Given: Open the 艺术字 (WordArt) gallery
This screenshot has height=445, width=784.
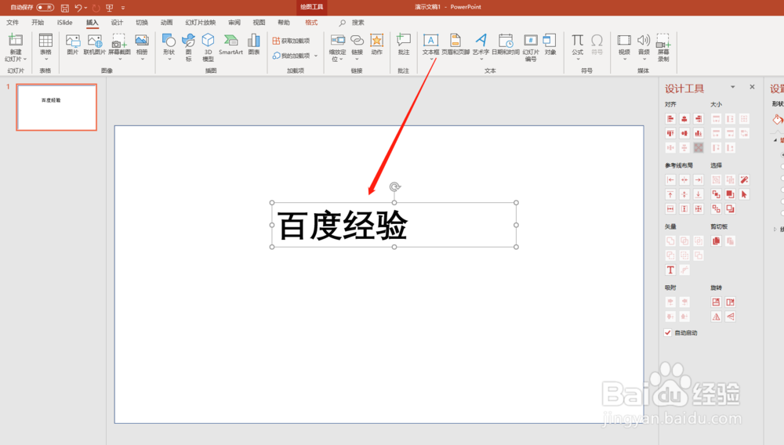Looking at the screenshot, I should point(481,47).
